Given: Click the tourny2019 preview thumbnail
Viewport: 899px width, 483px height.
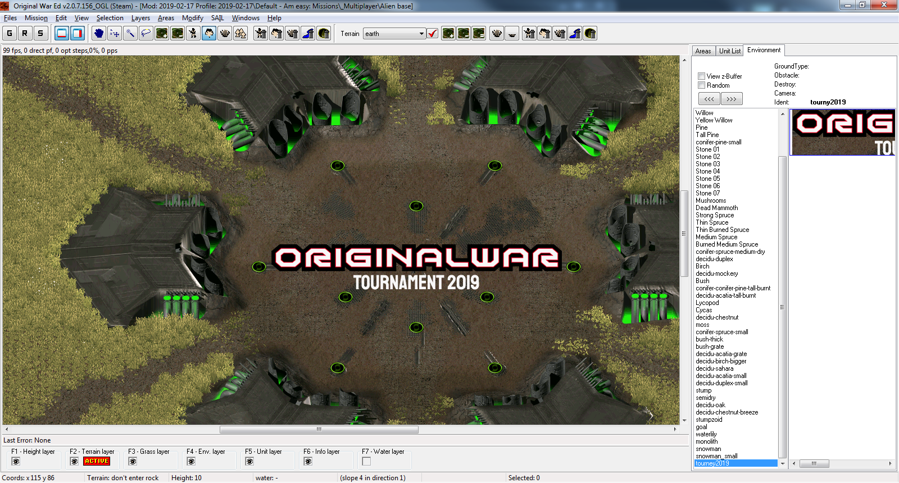Looking at the screenshot, I should pos(842,133).
